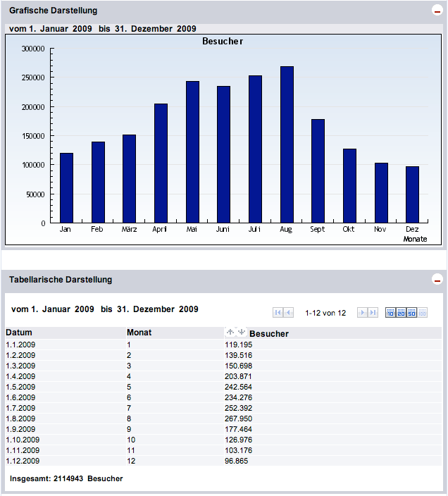Jump to last page of table

tap(373, 313)
